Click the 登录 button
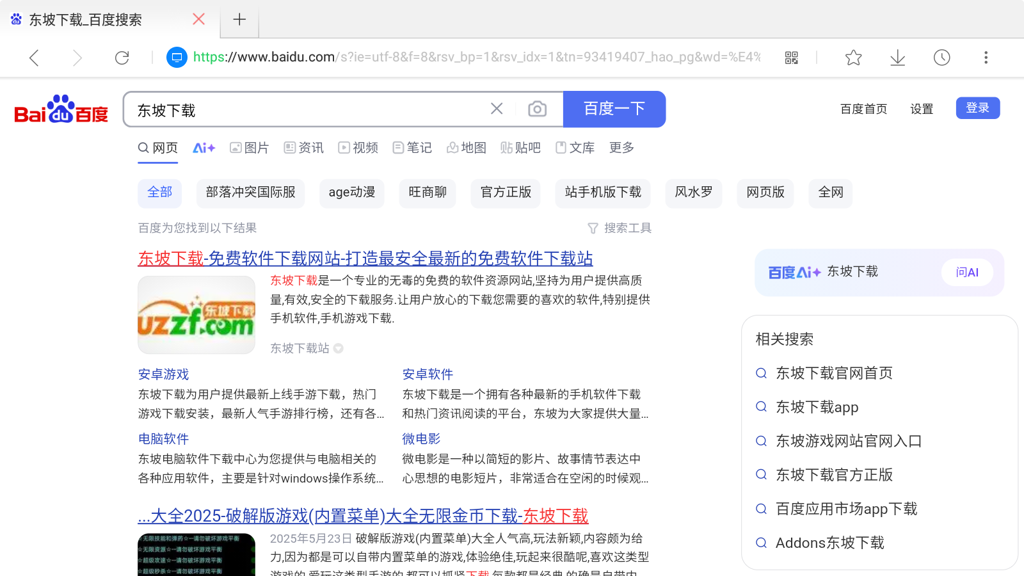The image size is (1024, 576). click(978, 108)
